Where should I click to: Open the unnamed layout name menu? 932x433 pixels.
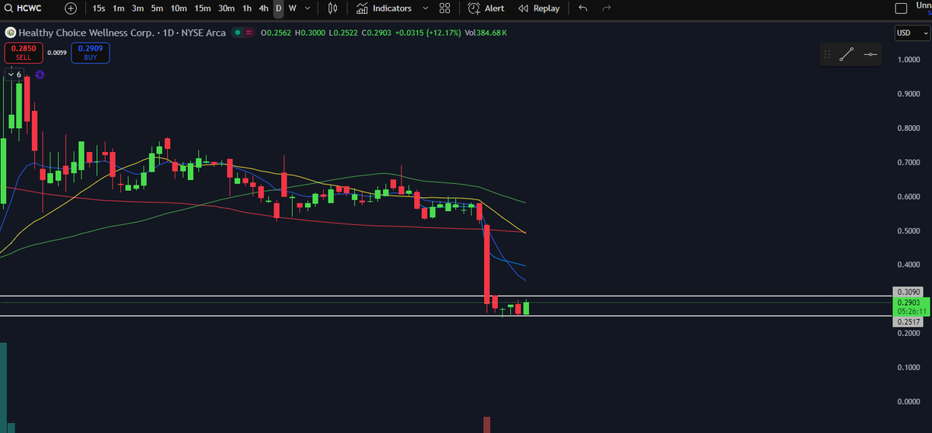click(923, 9)
